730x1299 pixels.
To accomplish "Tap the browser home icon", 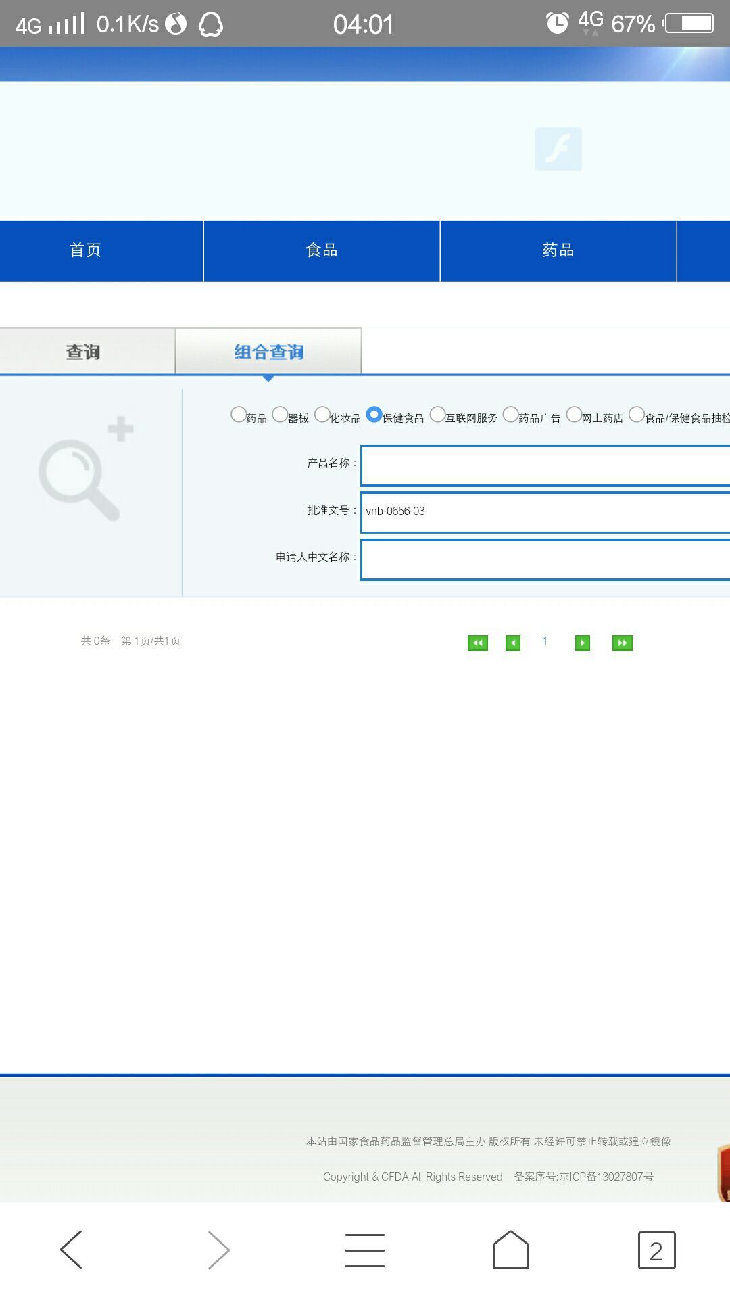I will [511, 1250].
